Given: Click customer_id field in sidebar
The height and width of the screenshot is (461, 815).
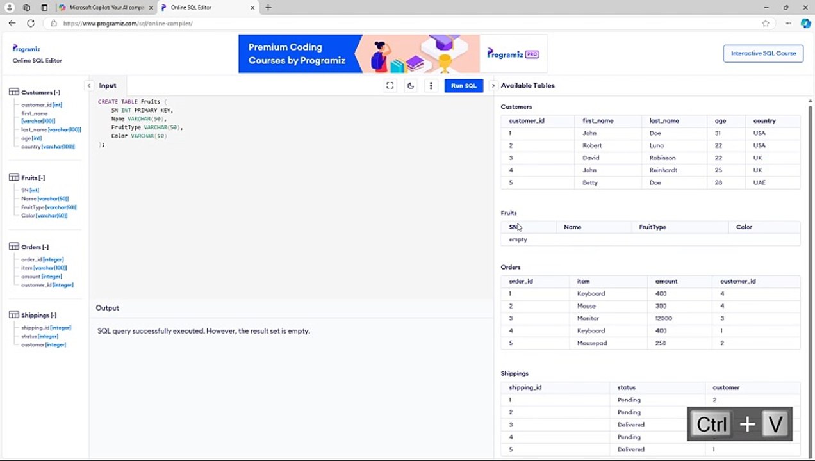Looking at the screenshot, I should 42,104.
